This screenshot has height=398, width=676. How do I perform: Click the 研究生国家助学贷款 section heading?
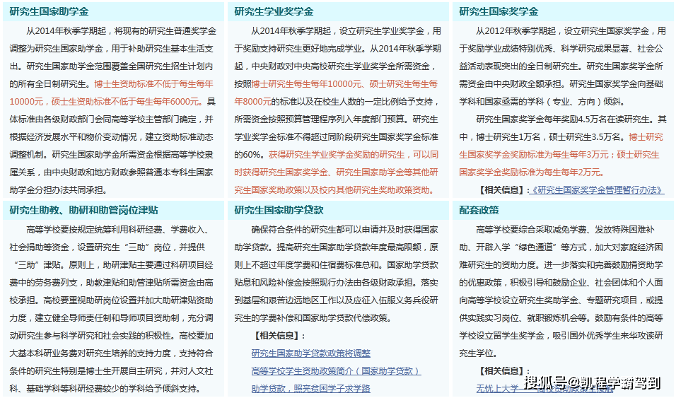[x=279, y=210]
